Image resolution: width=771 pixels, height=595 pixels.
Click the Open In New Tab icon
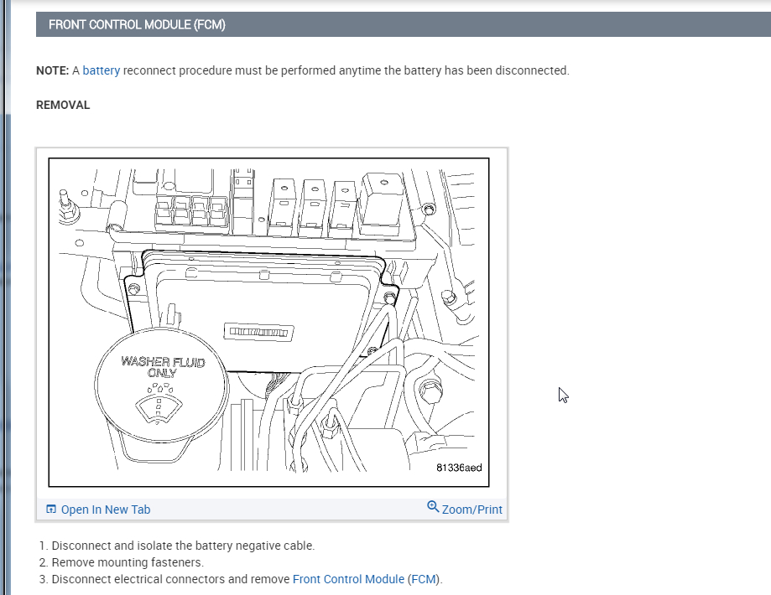click(x=50, y=509)
